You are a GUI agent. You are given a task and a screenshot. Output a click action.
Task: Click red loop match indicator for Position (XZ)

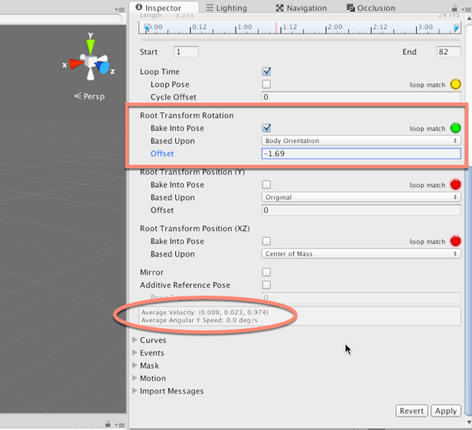click(x=455, y=241)
